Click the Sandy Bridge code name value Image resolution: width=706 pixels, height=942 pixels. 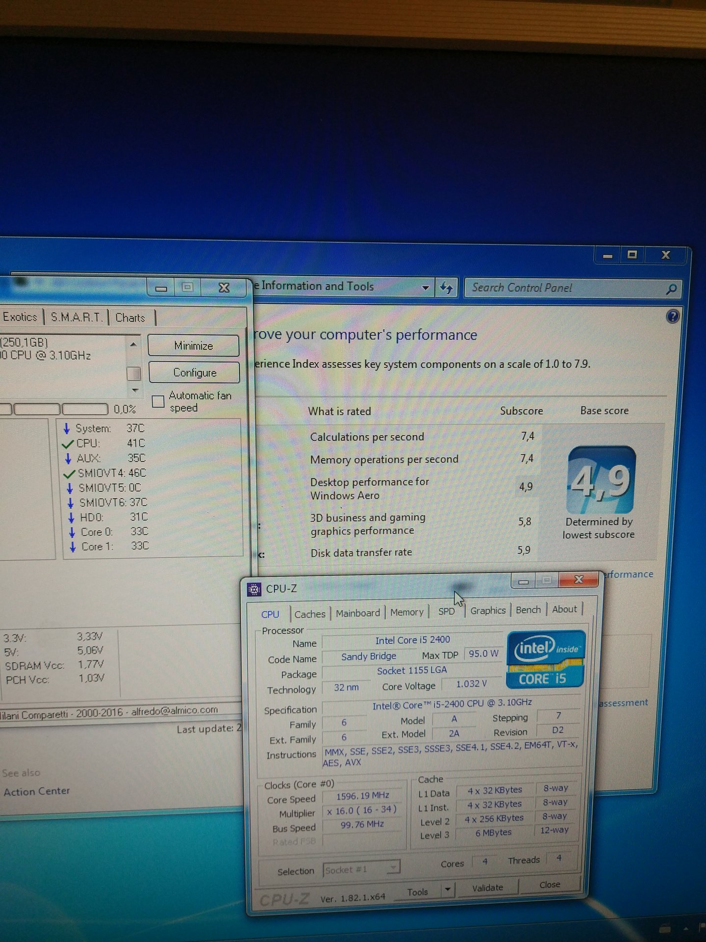369,656
